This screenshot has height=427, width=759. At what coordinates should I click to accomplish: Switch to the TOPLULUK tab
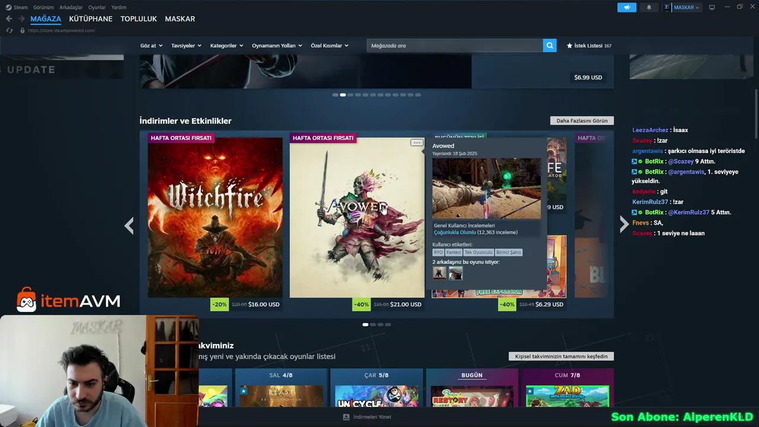coord(139,19)
